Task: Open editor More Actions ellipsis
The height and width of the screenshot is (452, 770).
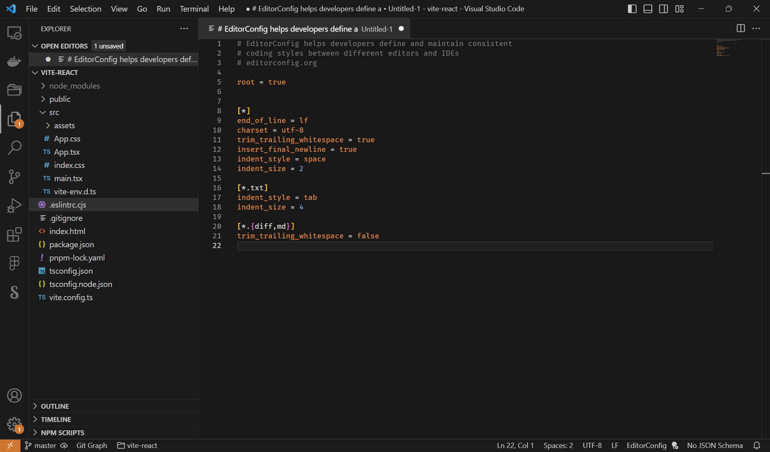Action: coord(756,28)
